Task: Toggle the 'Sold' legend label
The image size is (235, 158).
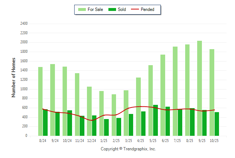Action: click(x=122, y=9)
